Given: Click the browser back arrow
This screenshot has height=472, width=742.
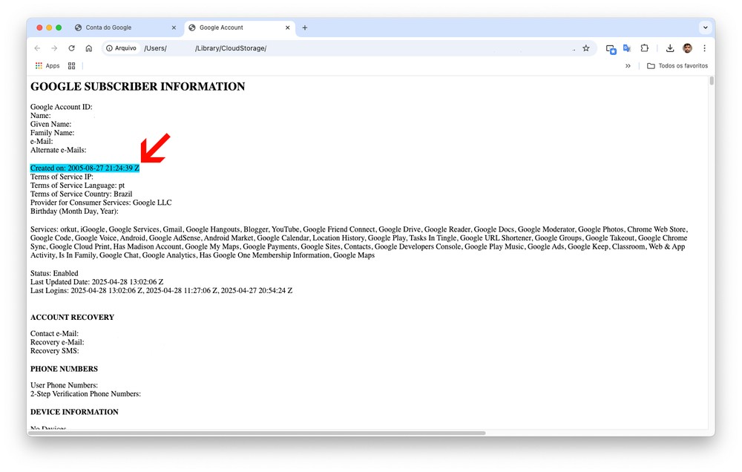Looking at the screenshot, I should [37, 48].
